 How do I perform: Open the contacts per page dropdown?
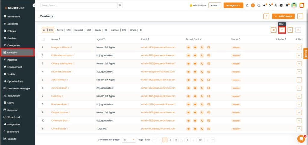click(129, 140)
